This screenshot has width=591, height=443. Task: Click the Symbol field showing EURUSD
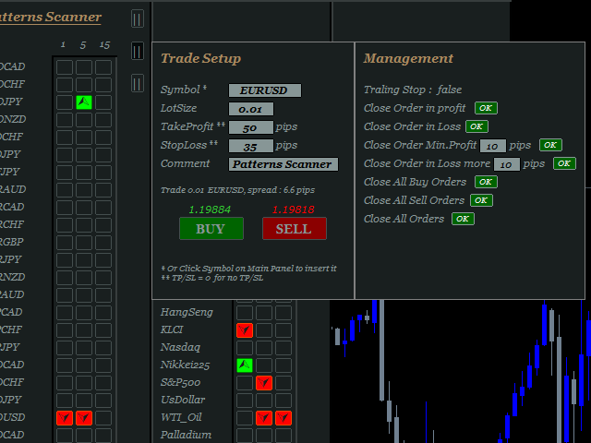[x=264, y=90]
